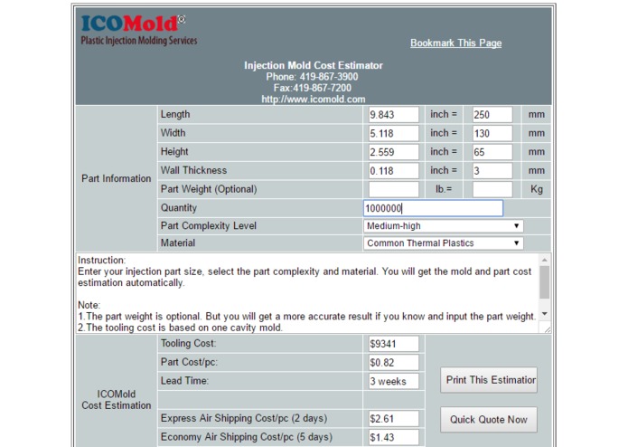Click the Lead Time output field
The image size is (628, 447).
pyautogui.click(x=394, y=381)
